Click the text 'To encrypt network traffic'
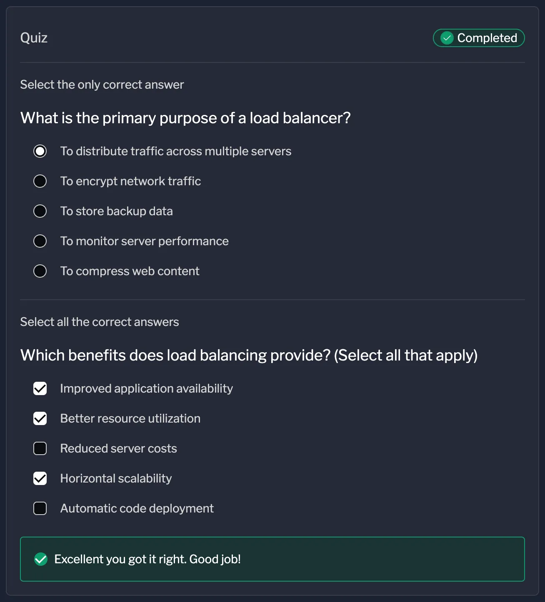Viewport: 545px width, 602px height. 130,181
